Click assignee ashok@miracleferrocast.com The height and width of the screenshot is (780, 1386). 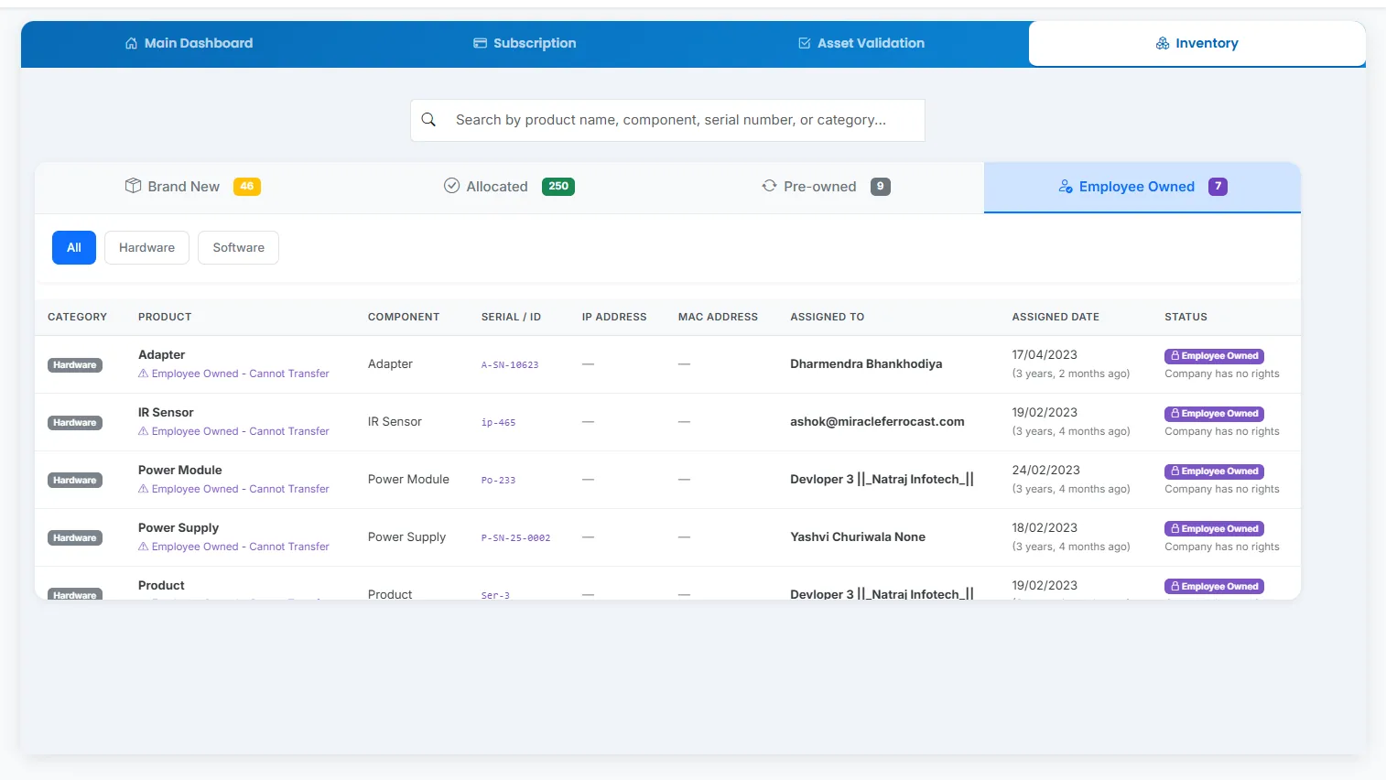coord(877,422)
